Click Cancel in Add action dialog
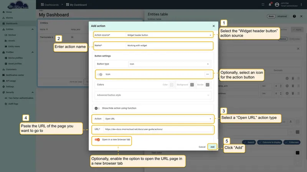This screenshot has width=307, height=172. [202, 147]
